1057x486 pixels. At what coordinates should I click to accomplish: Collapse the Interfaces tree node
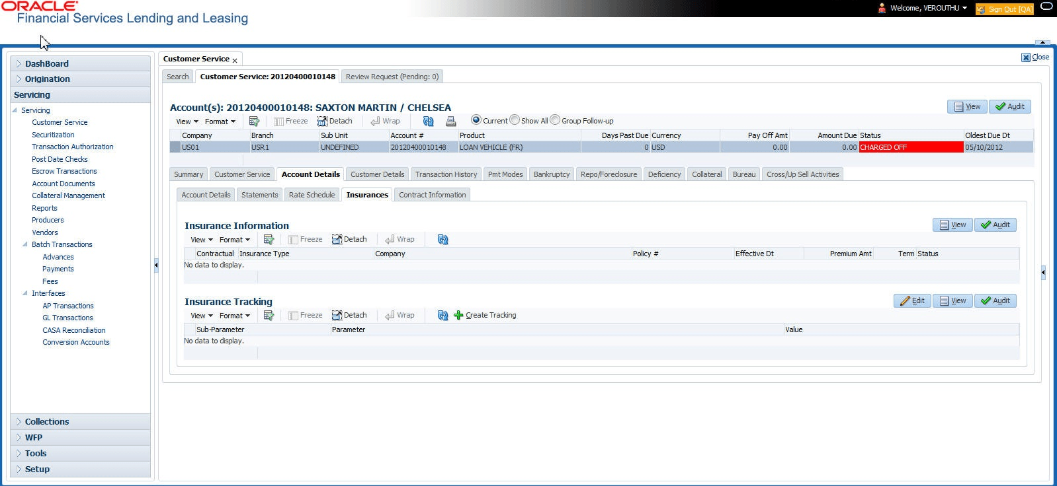25,293
